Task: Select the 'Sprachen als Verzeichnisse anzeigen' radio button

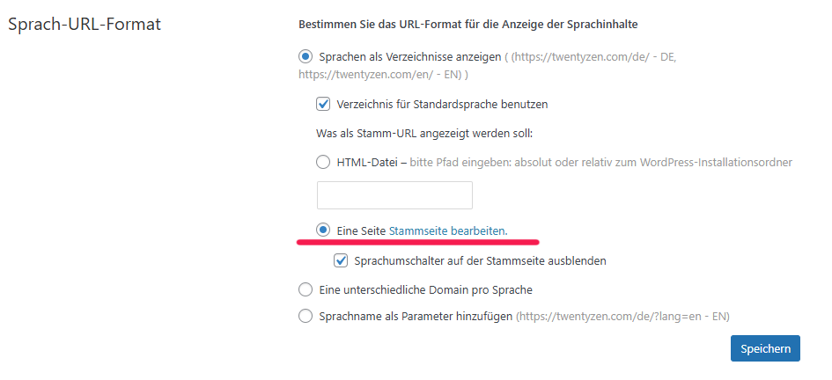Action: [306, 56]
